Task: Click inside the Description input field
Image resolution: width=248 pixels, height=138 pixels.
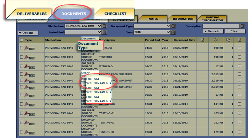Action: 221,26
